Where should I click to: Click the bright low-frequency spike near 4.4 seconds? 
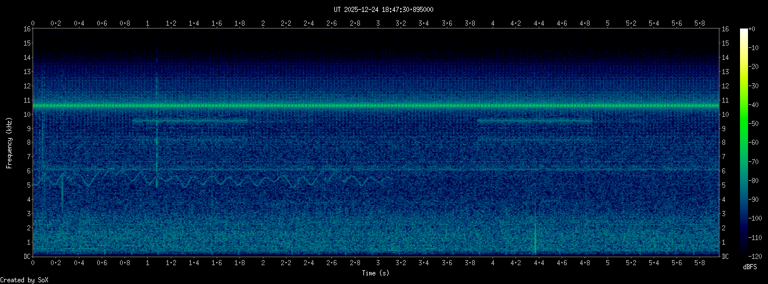coord(535,240)
